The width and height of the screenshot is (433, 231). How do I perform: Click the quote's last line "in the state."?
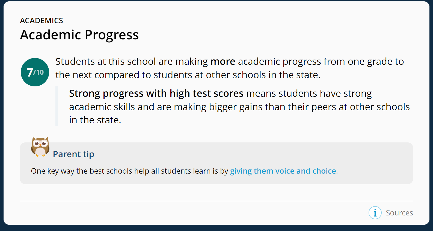(x=95, y=120)
